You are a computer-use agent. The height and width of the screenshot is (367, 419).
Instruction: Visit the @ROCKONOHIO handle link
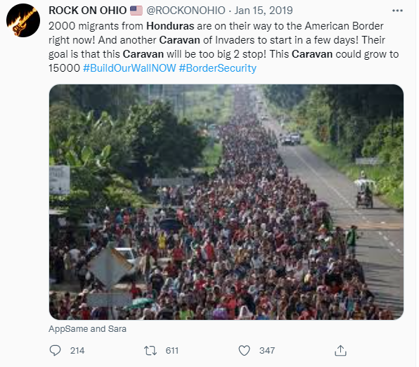pyautogui.click(x=186, y=11)
